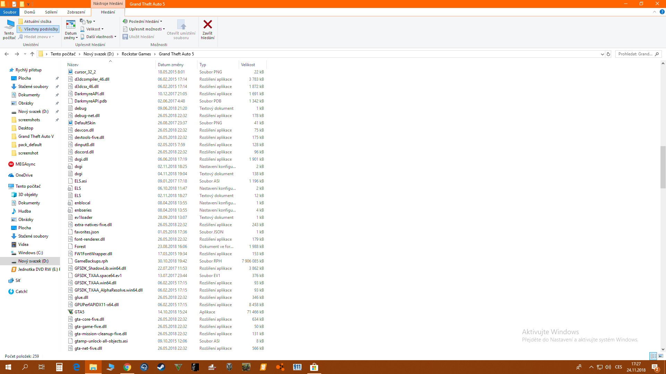Image resolution: width=666 pixels, height=374 pixels.
Task: Launch Google Chrome from the taskbar
Action: 127,367
